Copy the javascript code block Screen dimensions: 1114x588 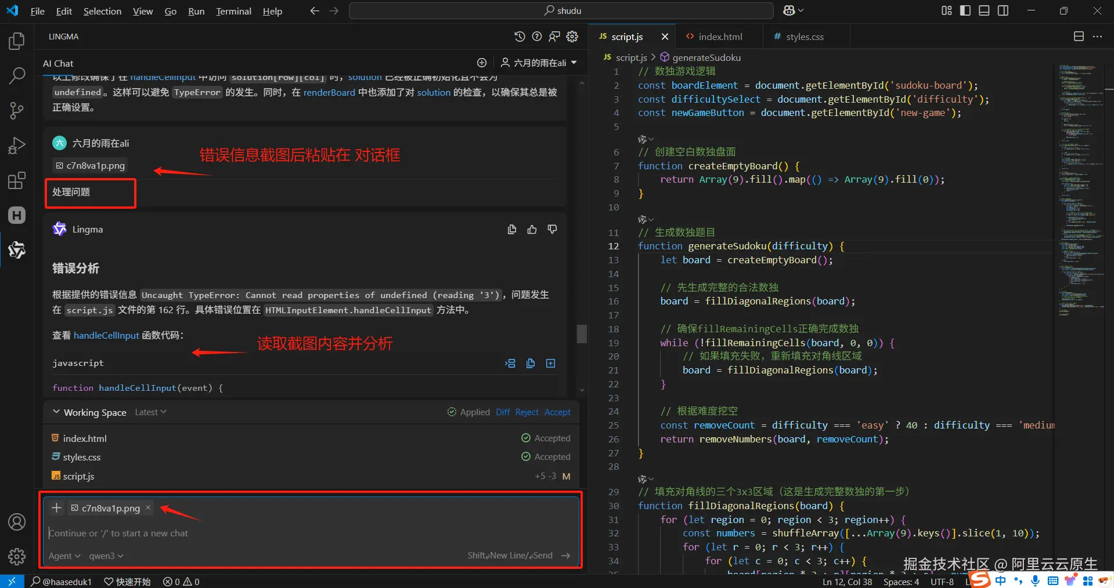530,363
